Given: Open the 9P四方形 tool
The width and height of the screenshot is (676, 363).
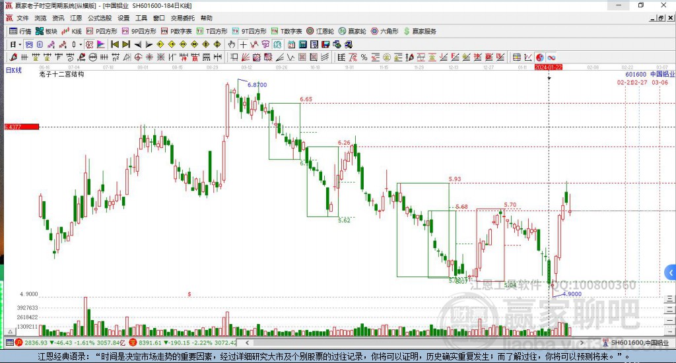Looking at the screenshot, I should [139, 31].
